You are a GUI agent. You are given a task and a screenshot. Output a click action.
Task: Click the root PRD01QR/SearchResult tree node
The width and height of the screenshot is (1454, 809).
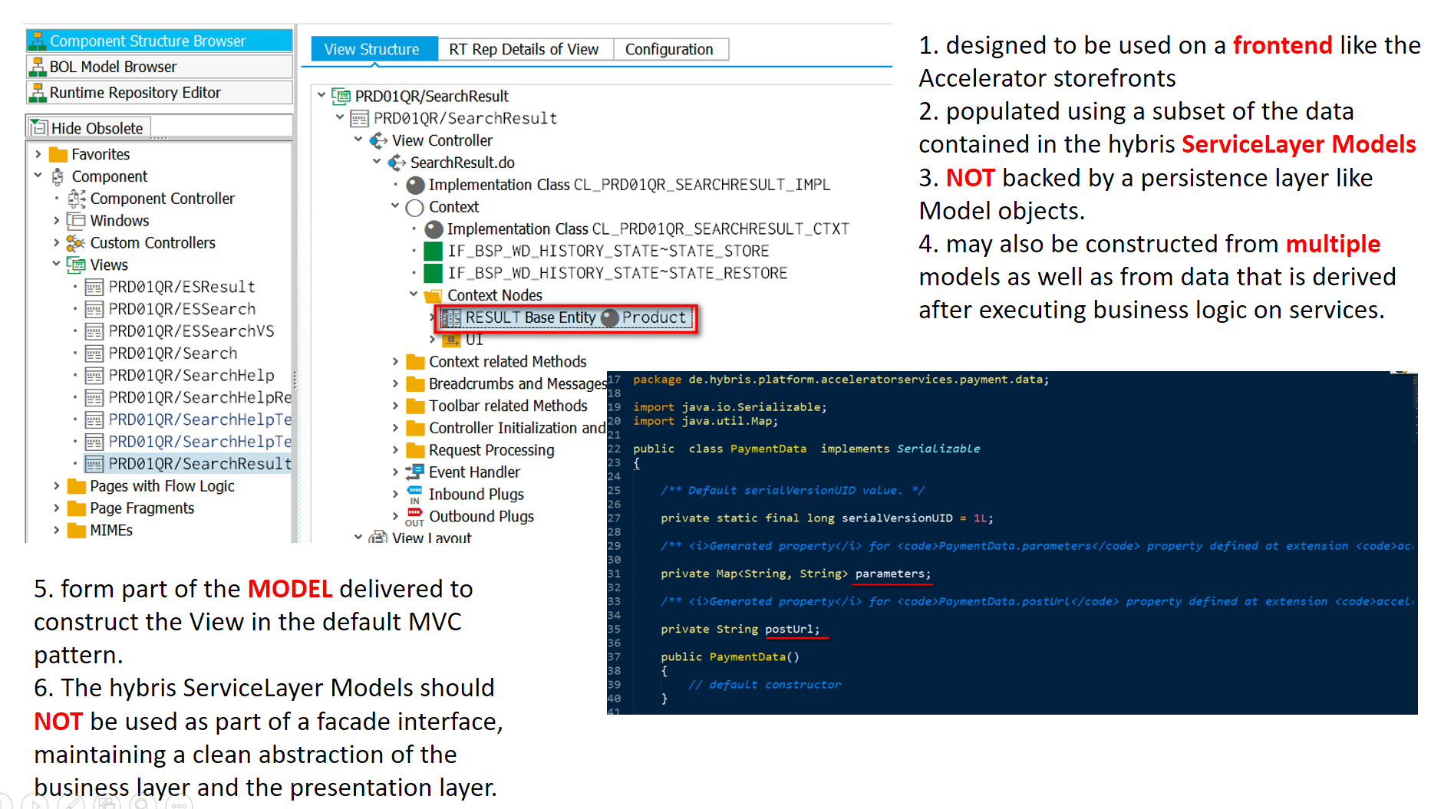[x=431, y=96]
